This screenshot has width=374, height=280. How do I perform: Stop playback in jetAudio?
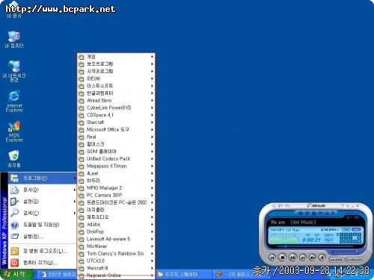point(283,257)
